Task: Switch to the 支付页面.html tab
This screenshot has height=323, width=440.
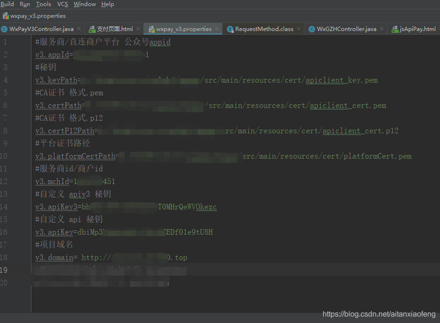Action: (x=115, y=29)
